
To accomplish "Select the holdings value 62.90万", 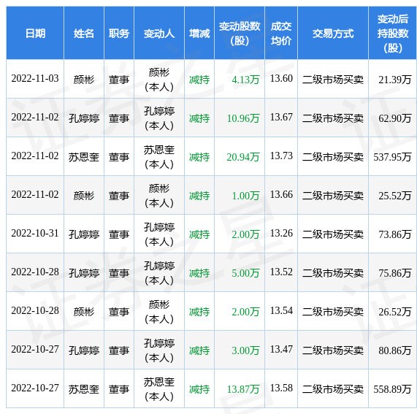I will 395,118.
